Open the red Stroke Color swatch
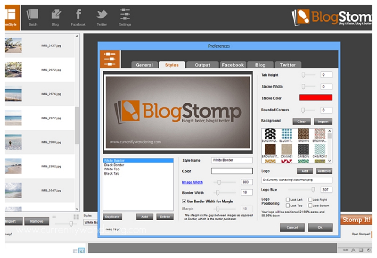This screenshot has width=377, height=258. click(316, 98)
